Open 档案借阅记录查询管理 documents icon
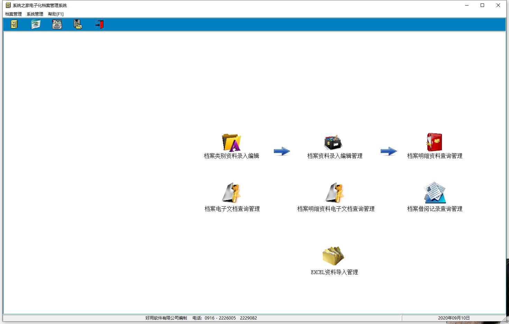 pyautogui.click(x=435, y=192)
